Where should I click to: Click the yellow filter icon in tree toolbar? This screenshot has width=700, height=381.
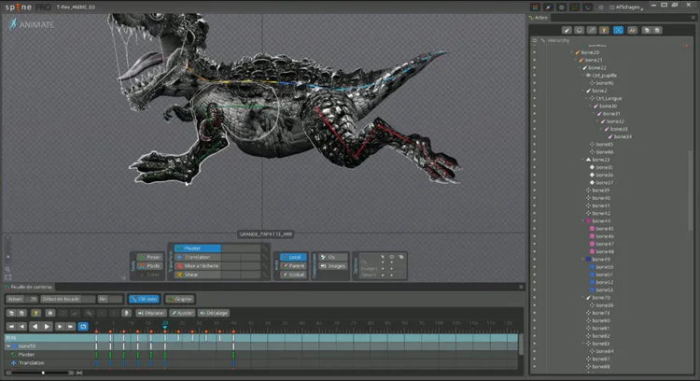point(604,30)
